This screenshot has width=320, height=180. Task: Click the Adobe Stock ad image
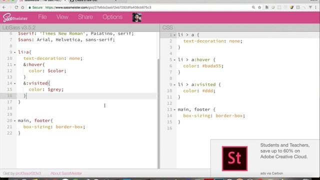coord(234,158)
